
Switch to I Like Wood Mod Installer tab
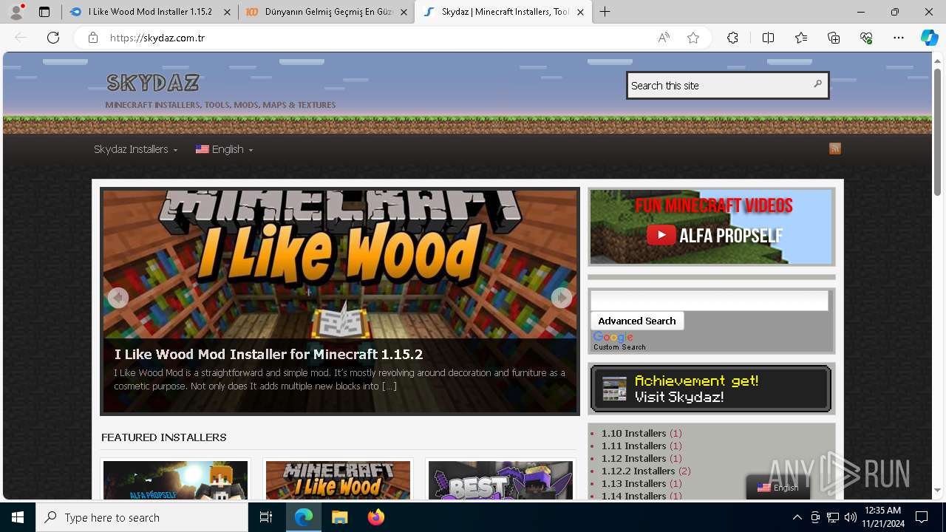coord(150,12)
